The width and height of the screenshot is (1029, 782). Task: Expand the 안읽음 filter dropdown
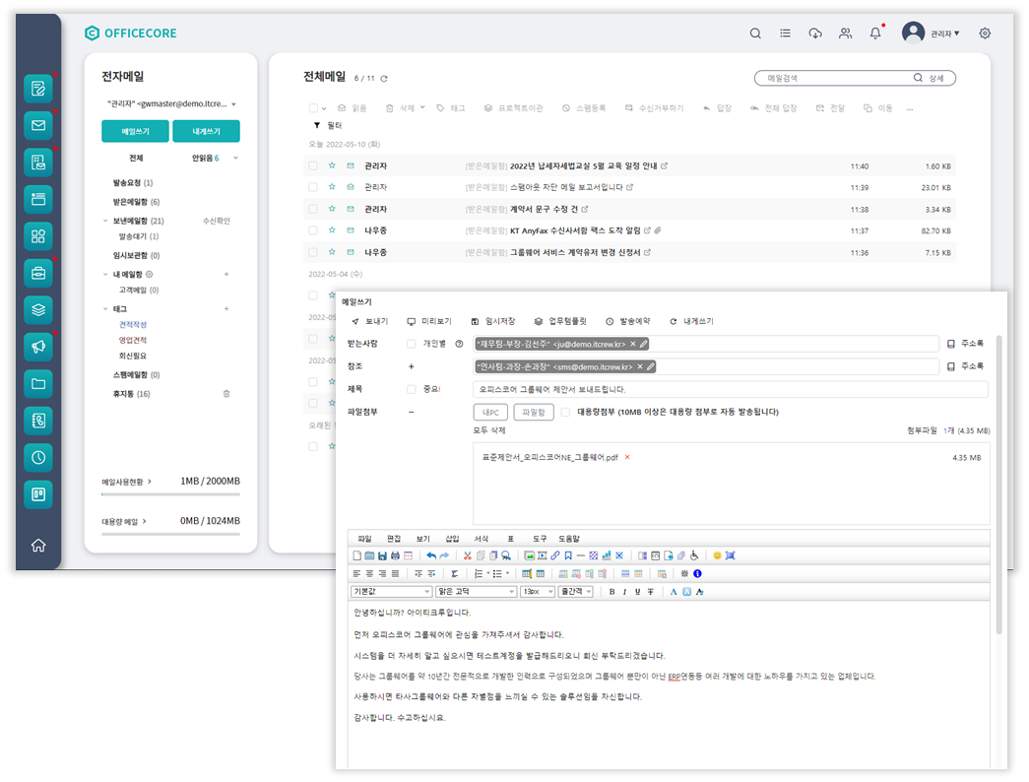[x=235, y=158]
